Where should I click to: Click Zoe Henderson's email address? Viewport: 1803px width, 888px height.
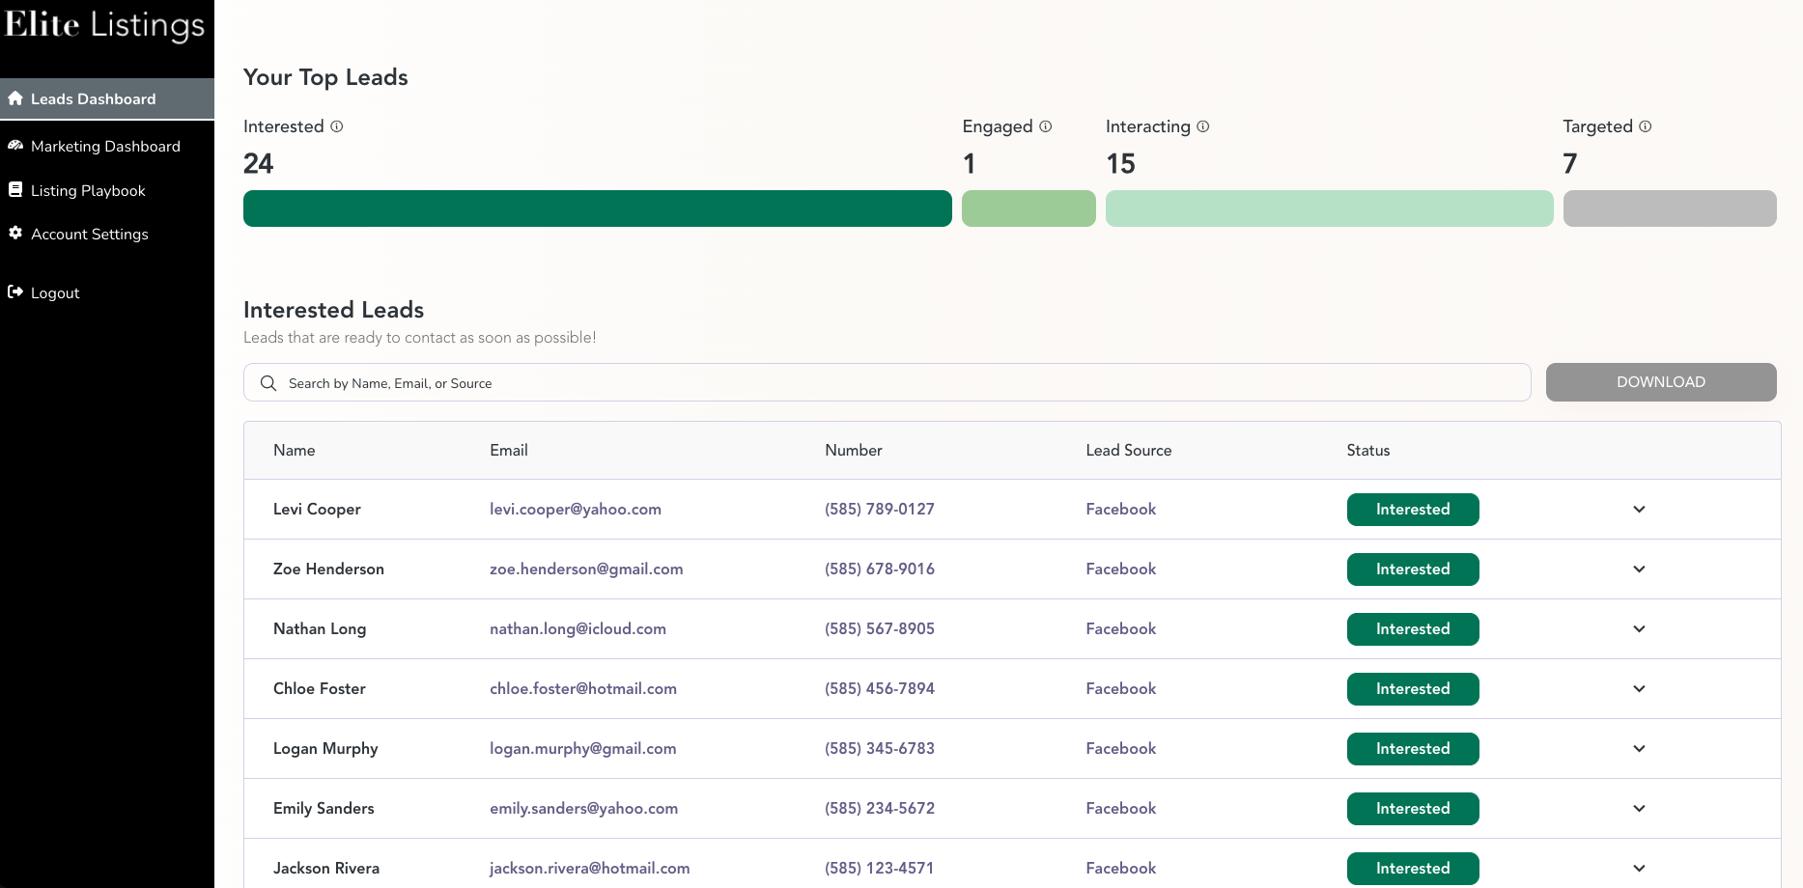pos(586,569)
